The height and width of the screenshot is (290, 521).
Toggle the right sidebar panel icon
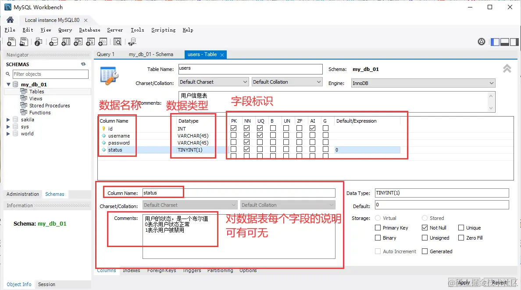point(514,42)
